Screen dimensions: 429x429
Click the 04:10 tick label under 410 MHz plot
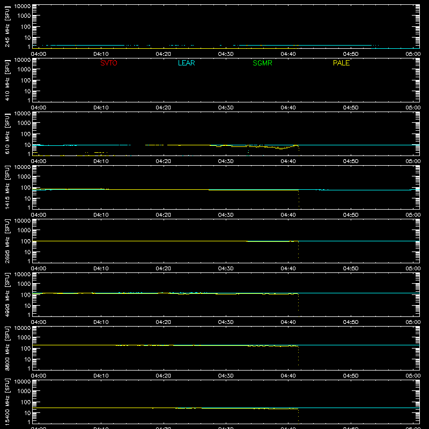coord(101,108)
